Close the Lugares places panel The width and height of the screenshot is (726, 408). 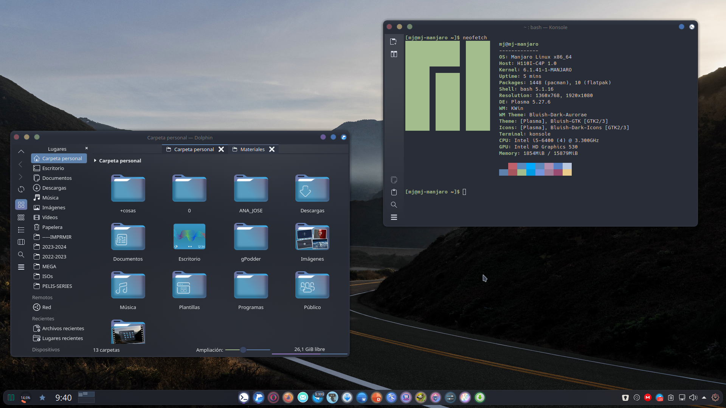[x=87, y=148]
